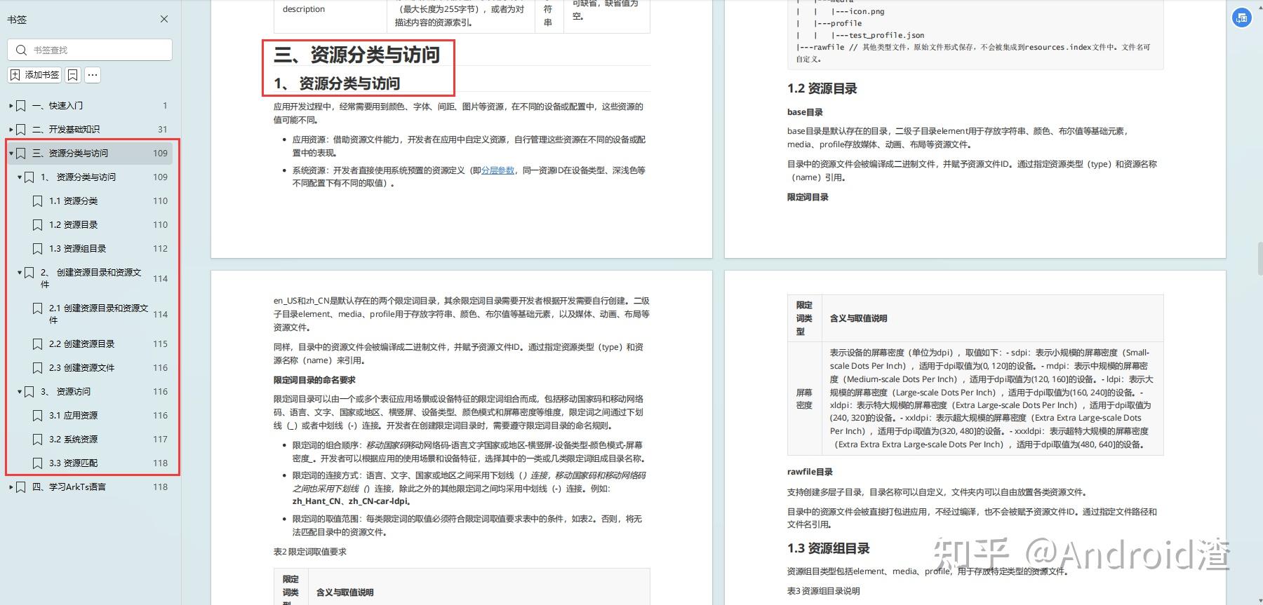Screen dimensions: 1263x605
Task: Click the 添加书签 button
Action: point(34,75)
